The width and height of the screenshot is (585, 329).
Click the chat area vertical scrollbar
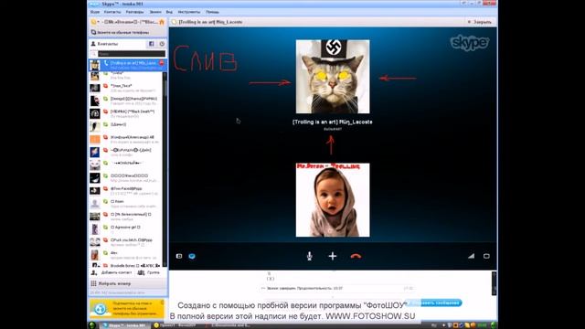point(494,283)
